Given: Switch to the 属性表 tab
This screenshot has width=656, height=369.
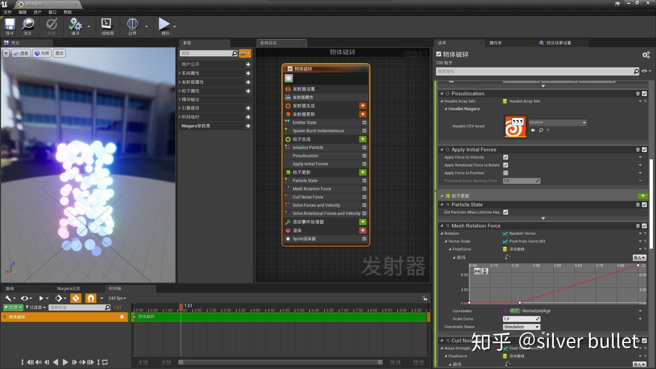Looking at the screenshot, I should coord(496,43).
